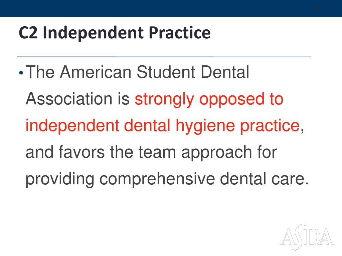This screenshot has width=342, height=256.
Task: Click the line "providing comprehensive dental care."
Action: pos(167,179)
